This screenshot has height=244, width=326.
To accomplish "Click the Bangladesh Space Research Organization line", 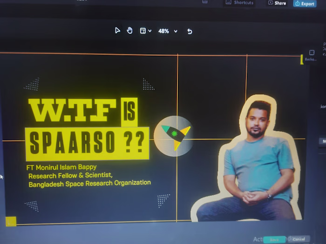I will pos(89,184).
